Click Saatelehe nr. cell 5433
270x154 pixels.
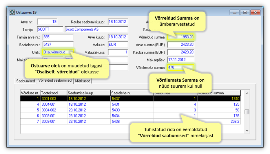(x=132, y=110)
